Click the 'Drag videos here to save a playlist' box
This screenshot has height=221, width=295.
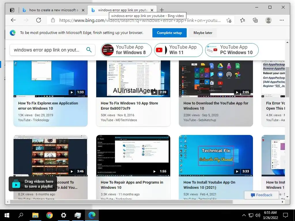pos(33,184)
